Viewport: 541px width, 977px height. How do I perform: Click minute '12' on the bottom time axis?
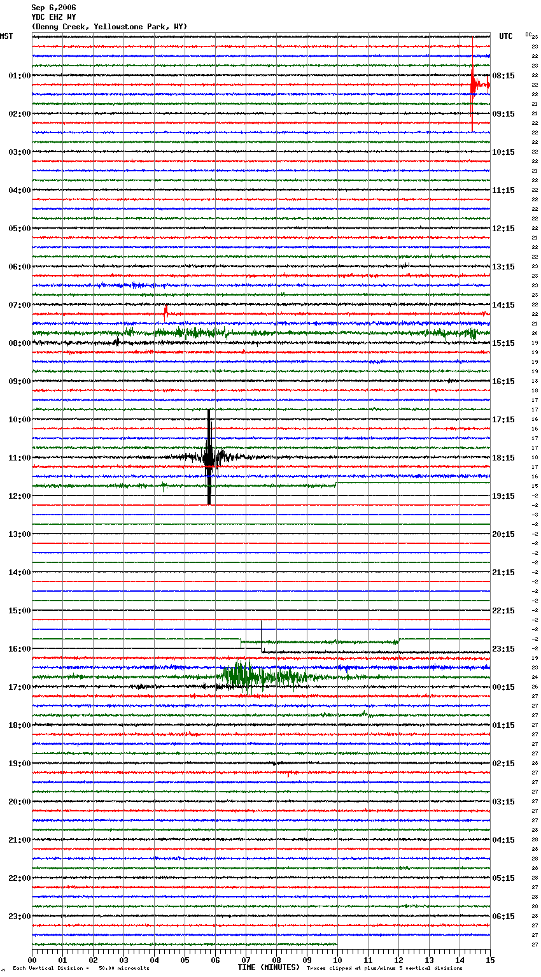click(x=398, y=960)
